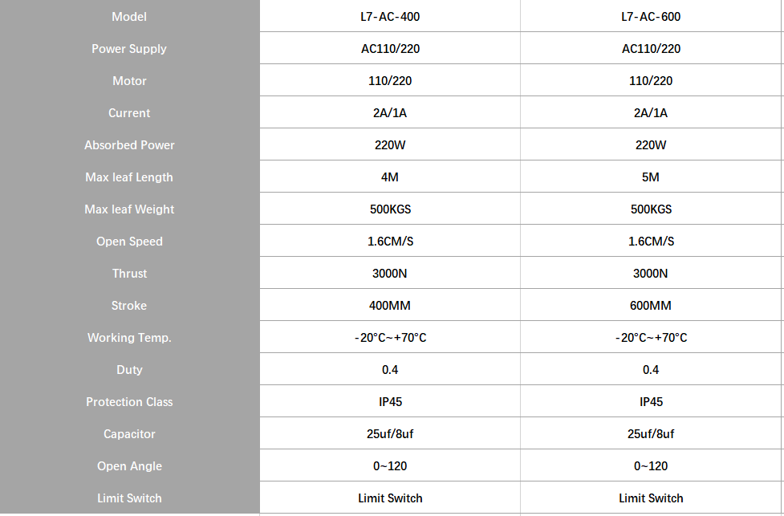The width and height of the screenshot is (784, 516).
Task: Click the Open Angle label cell
Action: (x=129, y=465)
